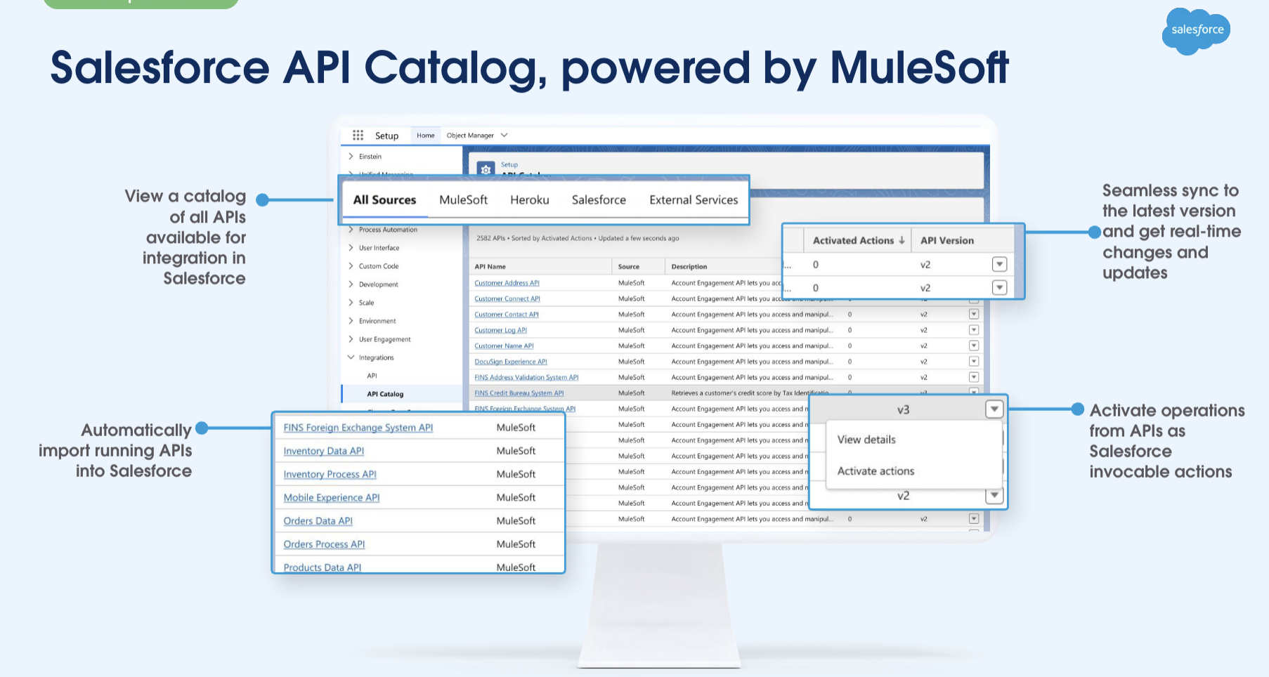The width and height of the screenshot is (1269, 677).
Task: Click the Description column header
Action: click(689, 267)
